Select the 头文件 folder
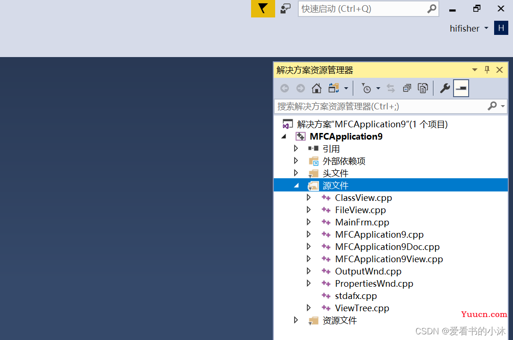This screenshot has height=340, width=513. click(x=336, y=173)
